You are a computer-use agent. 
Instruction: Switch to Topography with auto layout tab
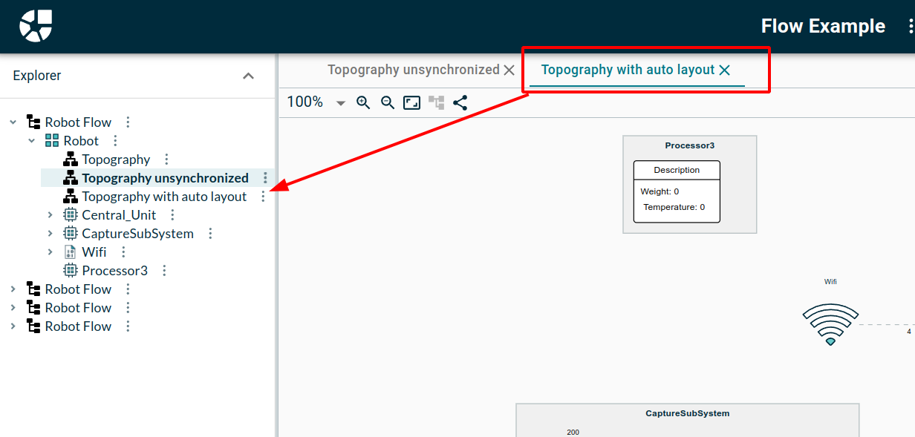click(628, 70)
